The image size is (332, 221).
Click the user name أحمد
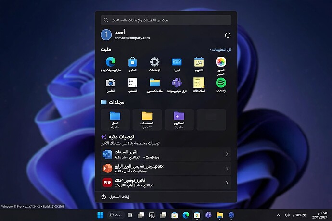tap(120, 32)
